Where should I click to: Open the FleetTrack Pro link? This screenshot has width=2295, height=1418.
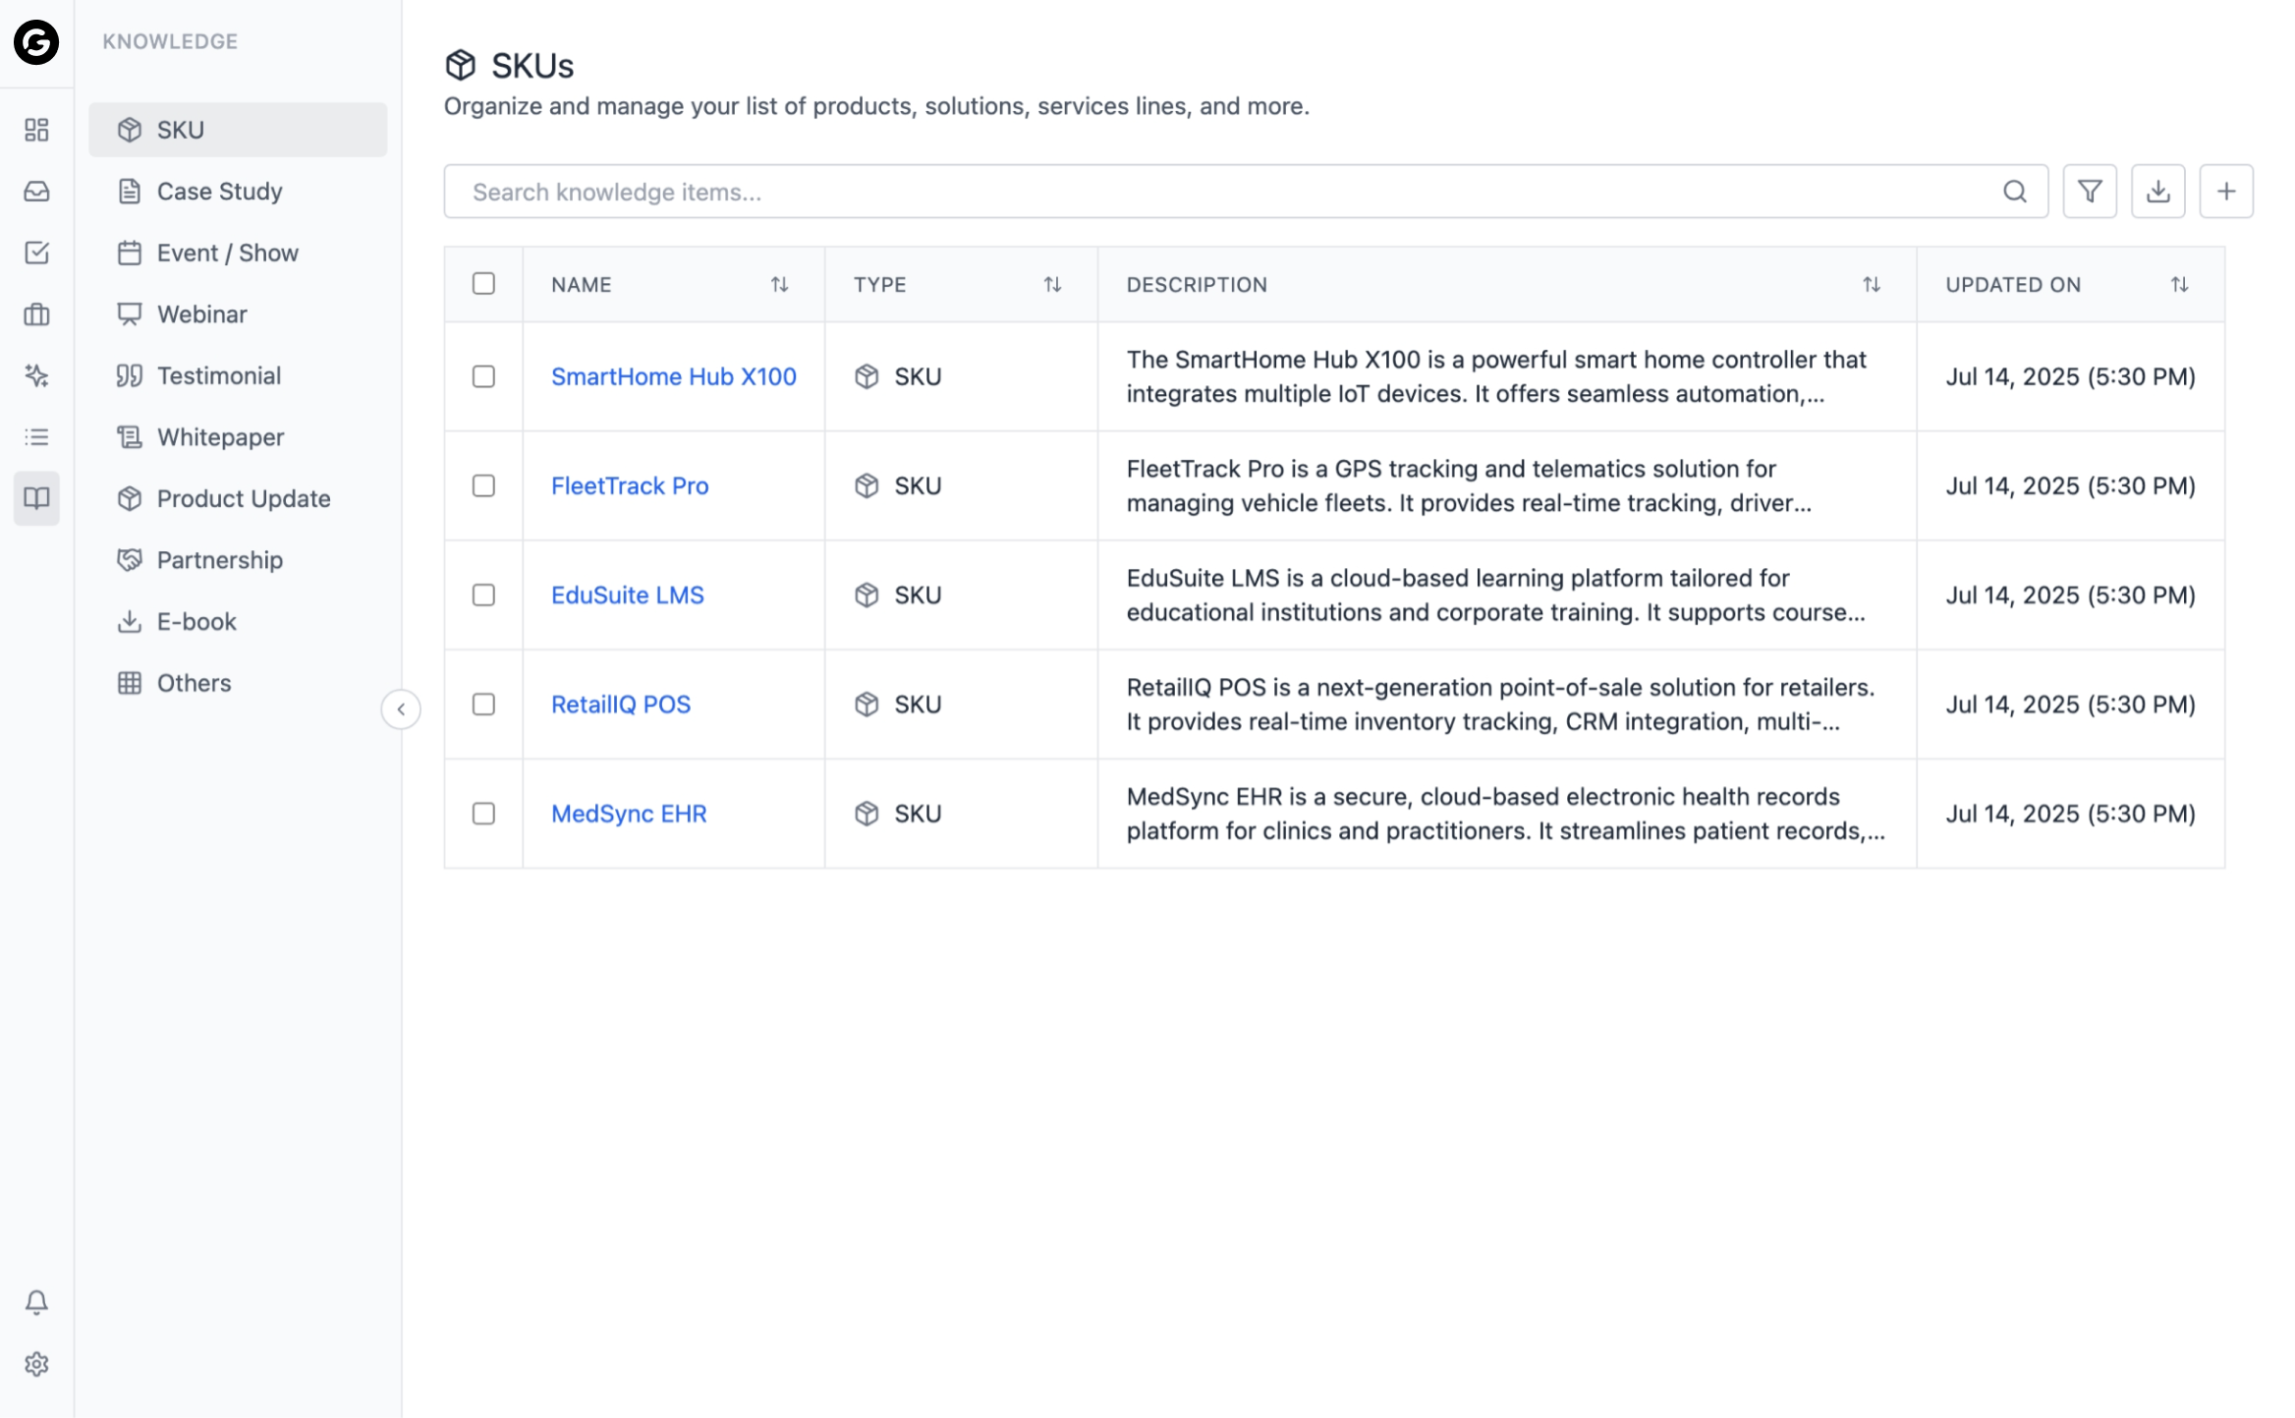click(629, 485)
